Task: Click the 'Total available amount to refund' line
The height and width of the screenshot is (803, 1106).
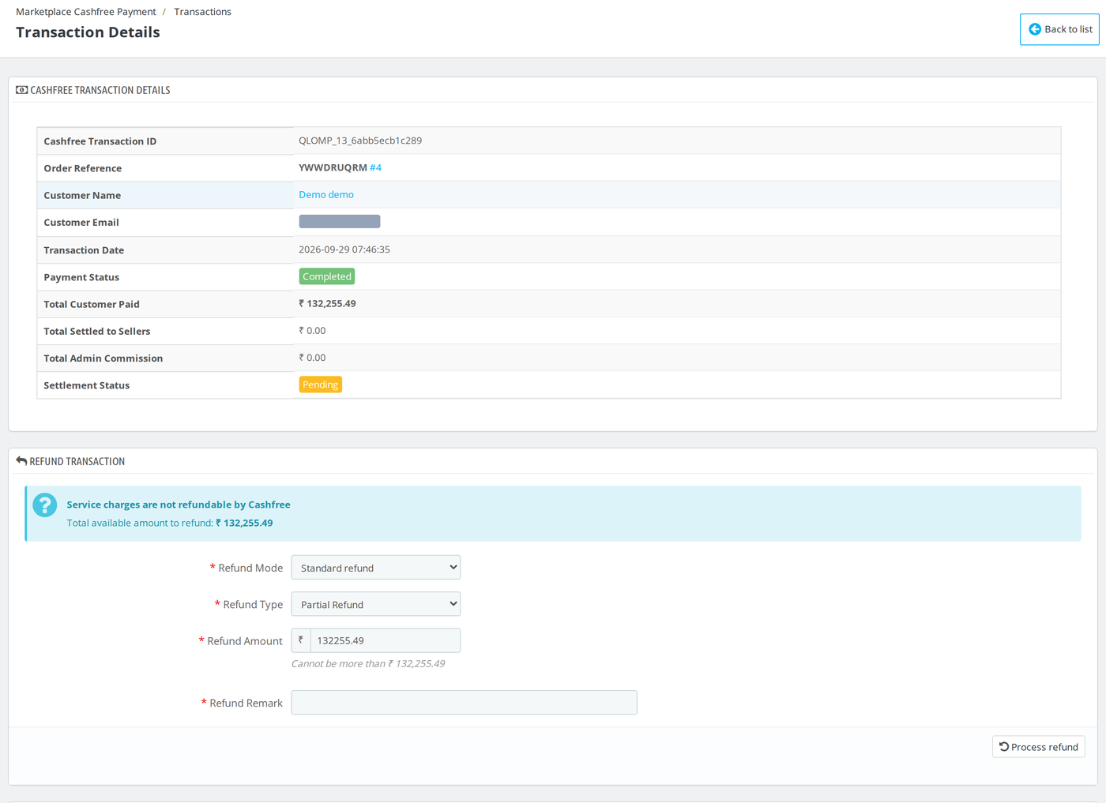Action: tap(170, 523)
